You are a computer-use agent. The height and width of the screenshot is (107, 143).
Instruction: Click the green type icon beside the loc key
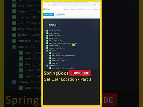pos(47,41)
